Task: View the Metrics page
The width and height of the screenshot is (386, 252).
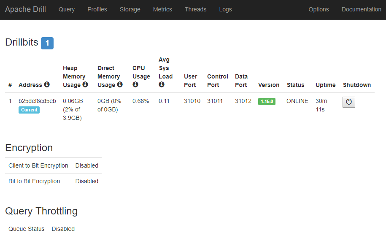Action: point(162,9)
